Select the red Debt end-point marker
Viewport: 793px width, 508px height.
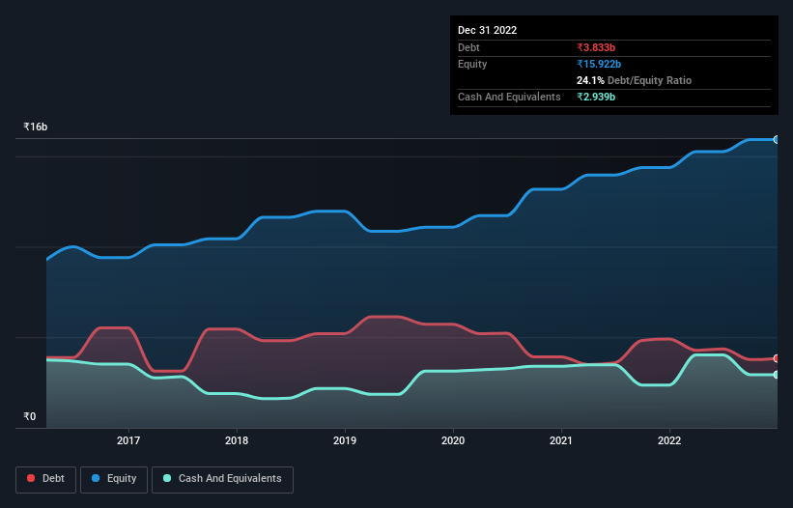pyautogui.click(x=777, y=358)
